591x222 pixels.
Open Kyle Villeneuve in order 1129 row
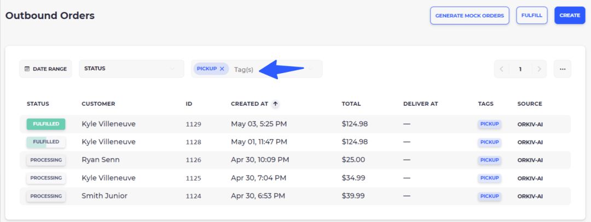point(108,124)
